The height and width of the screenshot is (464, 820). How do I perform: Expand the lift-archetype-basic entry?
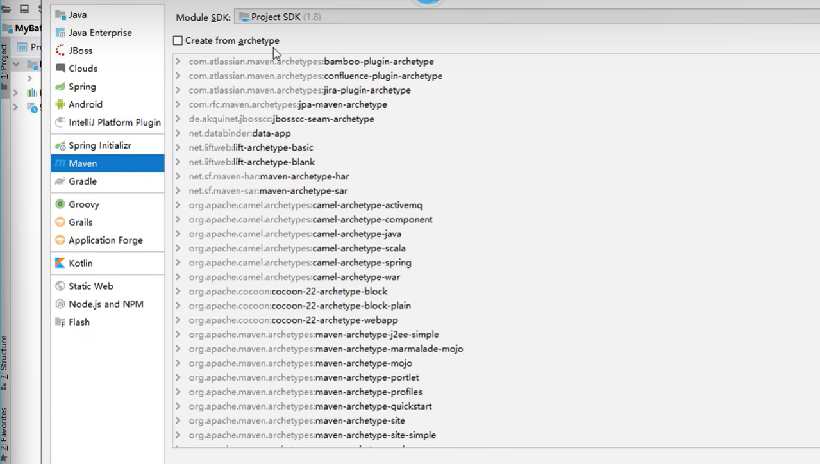click(x=178, y=147)
